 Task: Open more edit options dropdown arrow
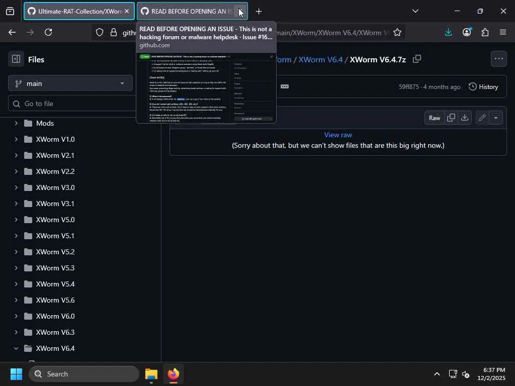496,118
